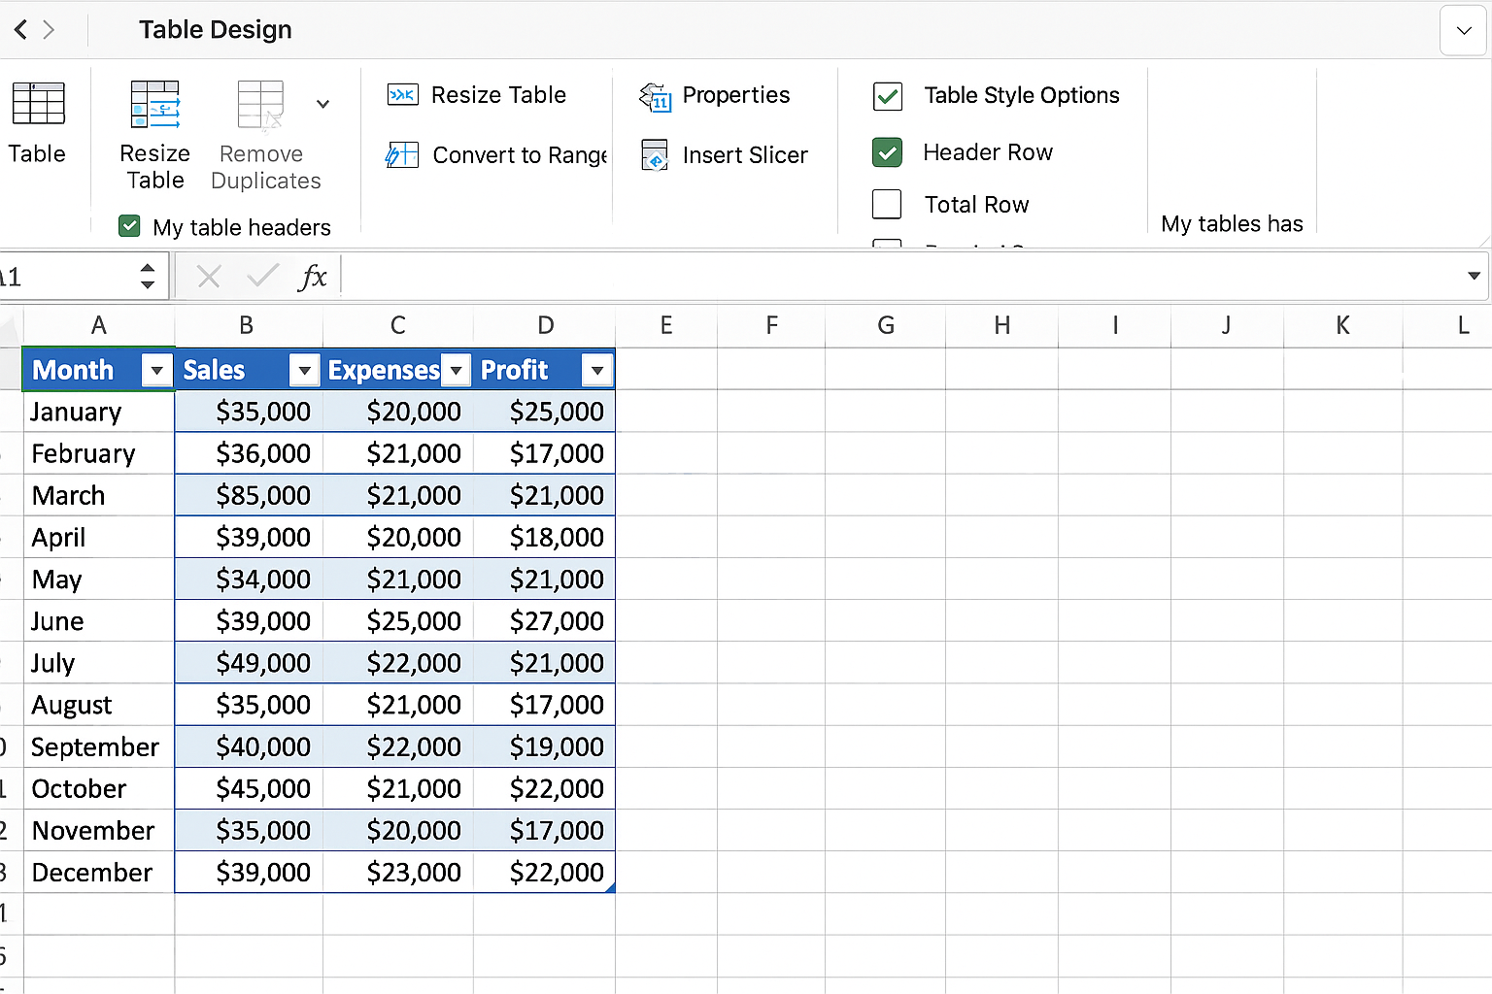The height and width of the screenshot is (994, 1492).
Task: Click the formula bar cancel X icon
Action: [208, 277]
